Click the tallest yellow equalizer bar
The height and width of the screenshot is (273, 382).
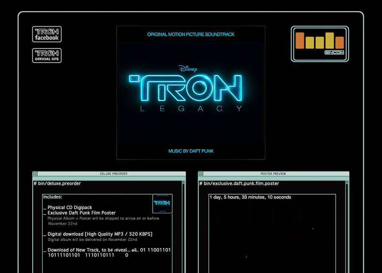(330, 41)
